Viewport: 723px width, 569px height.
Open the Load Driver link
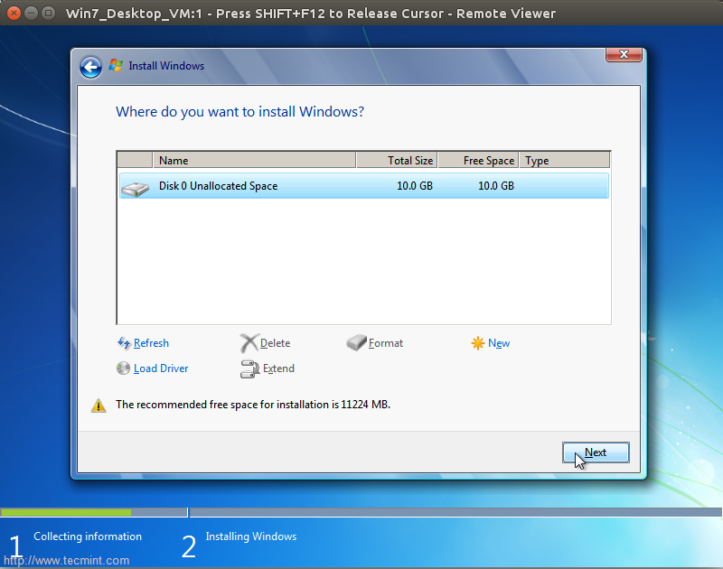pos(161,368)
